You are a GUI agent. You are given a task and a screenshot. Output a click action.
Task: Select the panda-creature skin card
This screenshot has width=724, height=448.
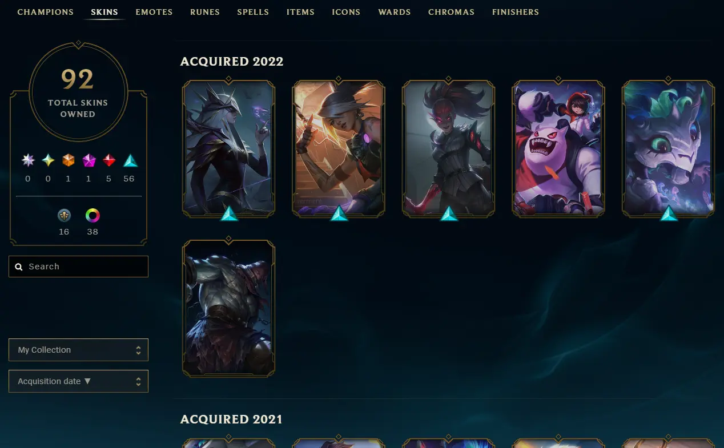(558, 148)
